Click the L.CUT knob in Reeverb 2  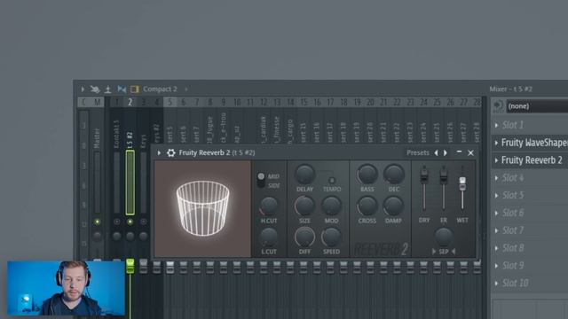pyautogui.click(x=269, y=237)
